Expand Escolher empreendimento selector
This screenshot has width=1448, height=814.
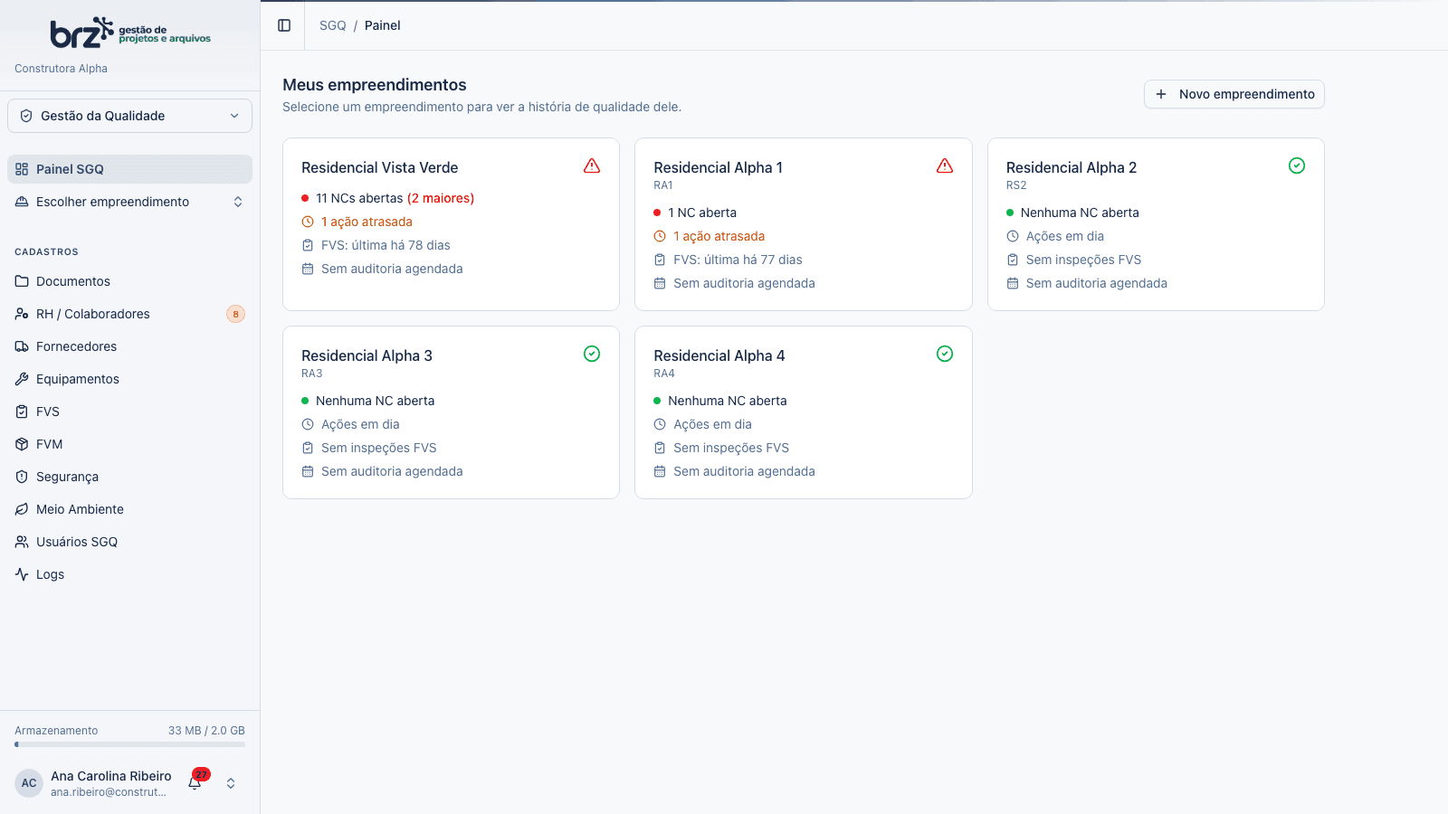[129, 202]
